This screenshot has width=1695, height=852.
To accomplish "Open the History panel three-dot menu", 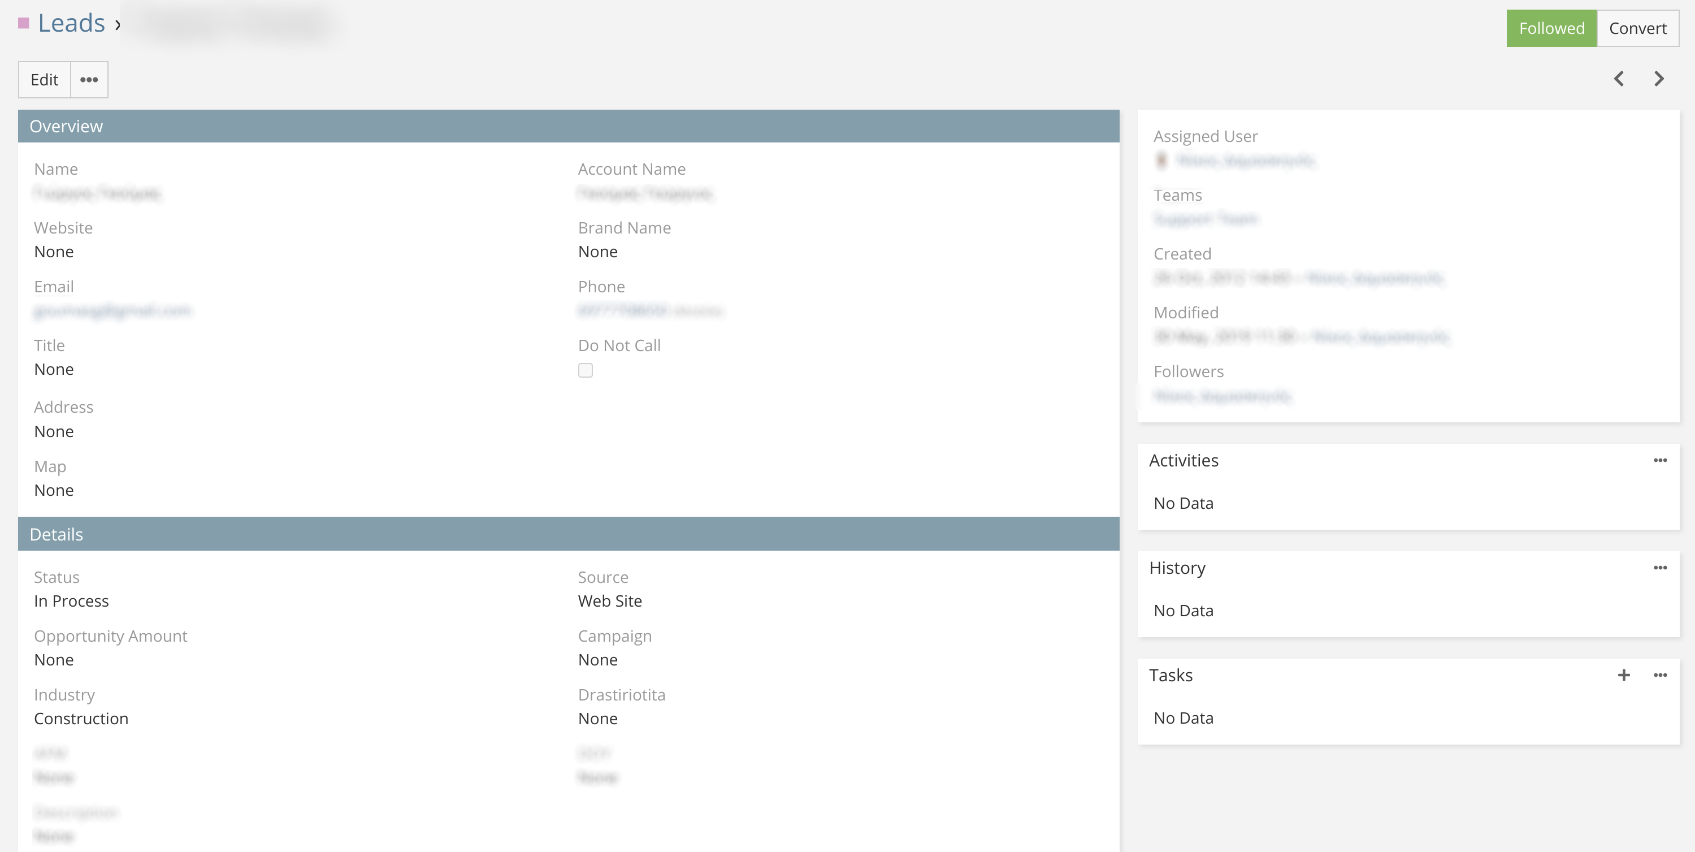I will click(1659, 568).
